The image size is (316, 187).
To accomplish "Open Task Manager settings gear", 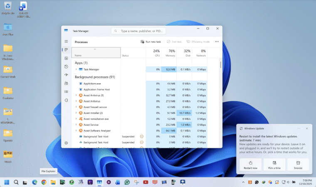I will [66, 143].
